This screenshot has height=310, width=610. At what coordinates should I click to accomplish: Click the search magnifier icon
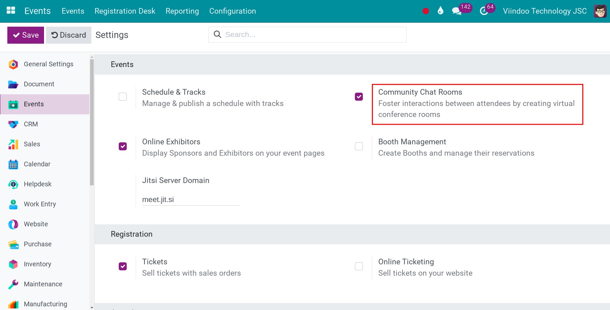[217, 34]
